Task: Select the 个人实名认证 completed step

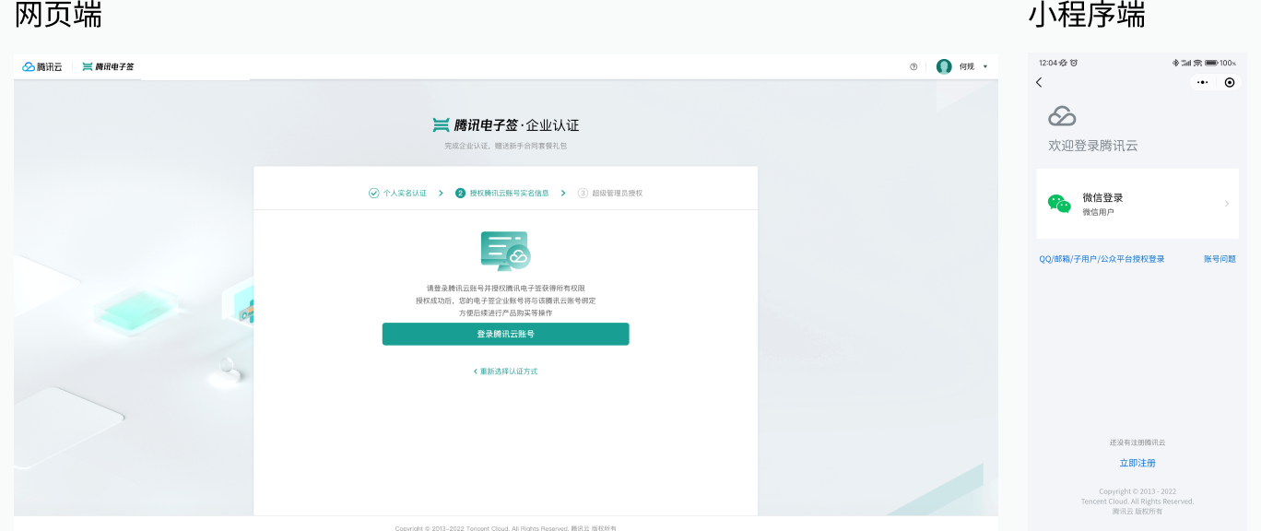Action: (398, 193)
